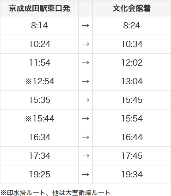Select the 8:14 departure time cell
The image size is (171, 196).
click(x=39, y=25)
